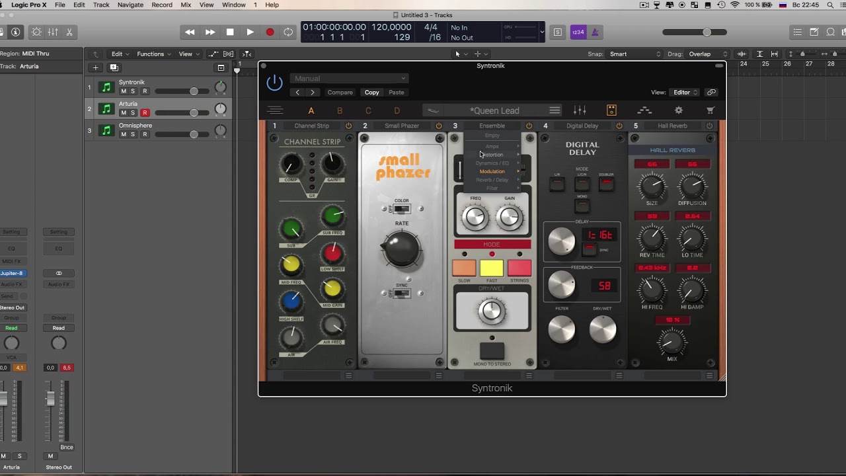This screenshot has height=476, width=846.
Task: Open Syntronik settings gear
Action: (x=678, y=110)
